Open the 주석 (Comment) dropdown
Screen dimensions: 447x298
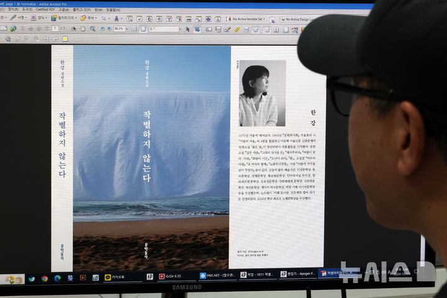tap(88, 18)
